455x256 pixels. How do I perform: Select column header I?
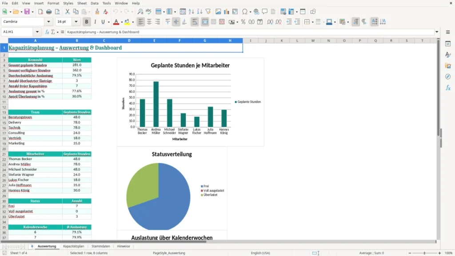[x=251, y=40]
